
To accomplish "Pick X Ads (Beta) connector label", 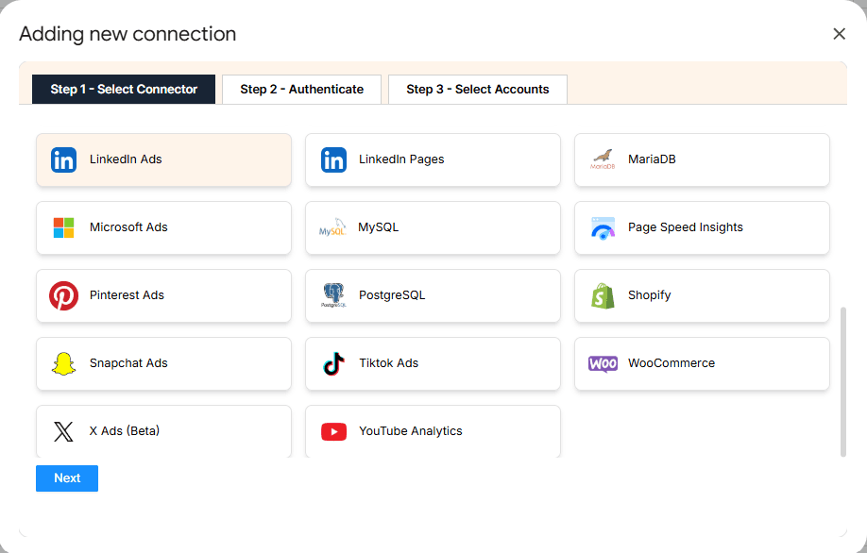I will click(125, 431).
